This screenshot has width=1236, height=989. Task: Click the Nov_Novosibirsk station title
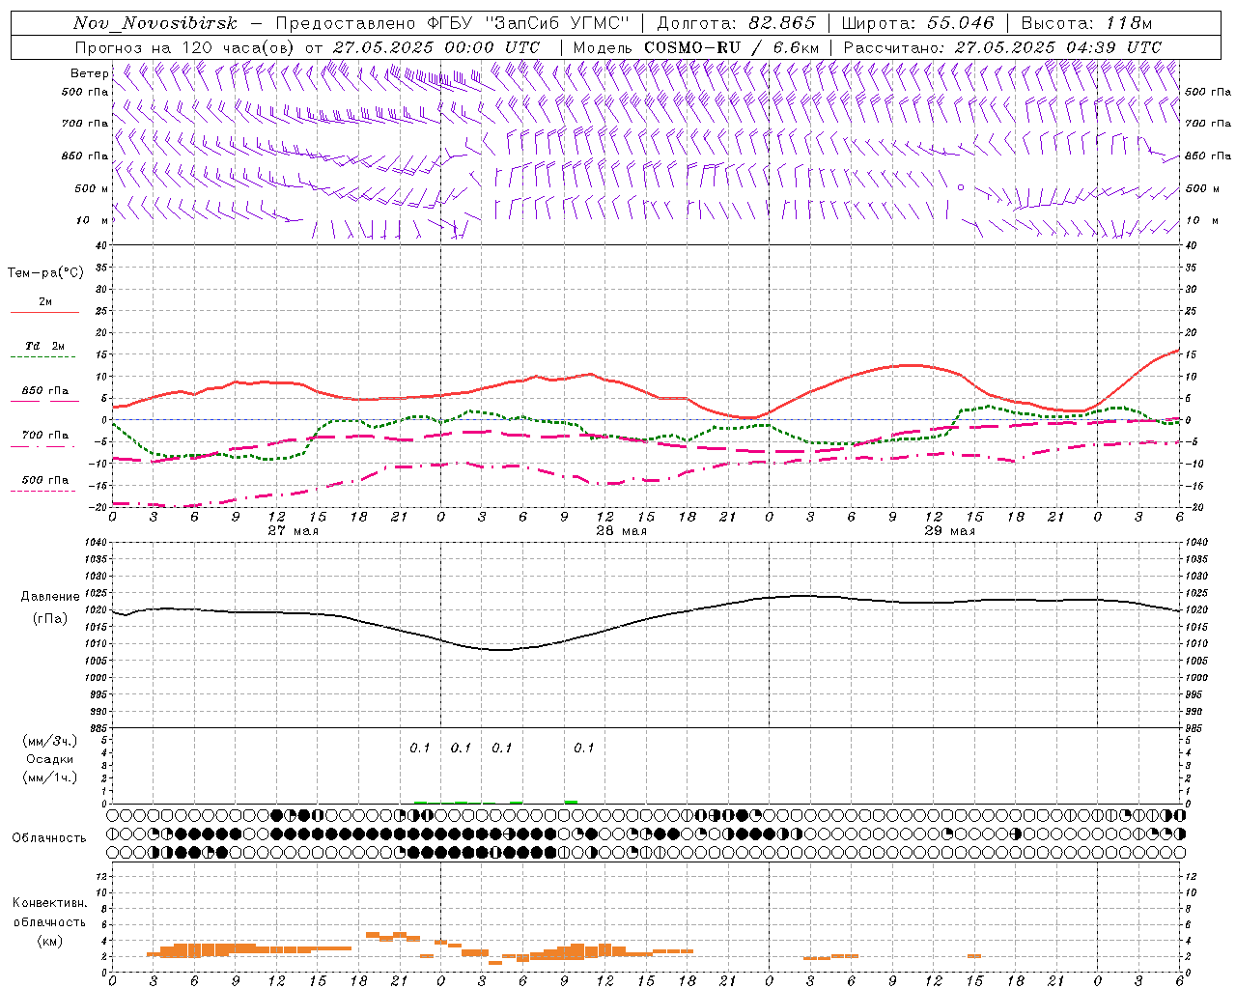point(155,23)
